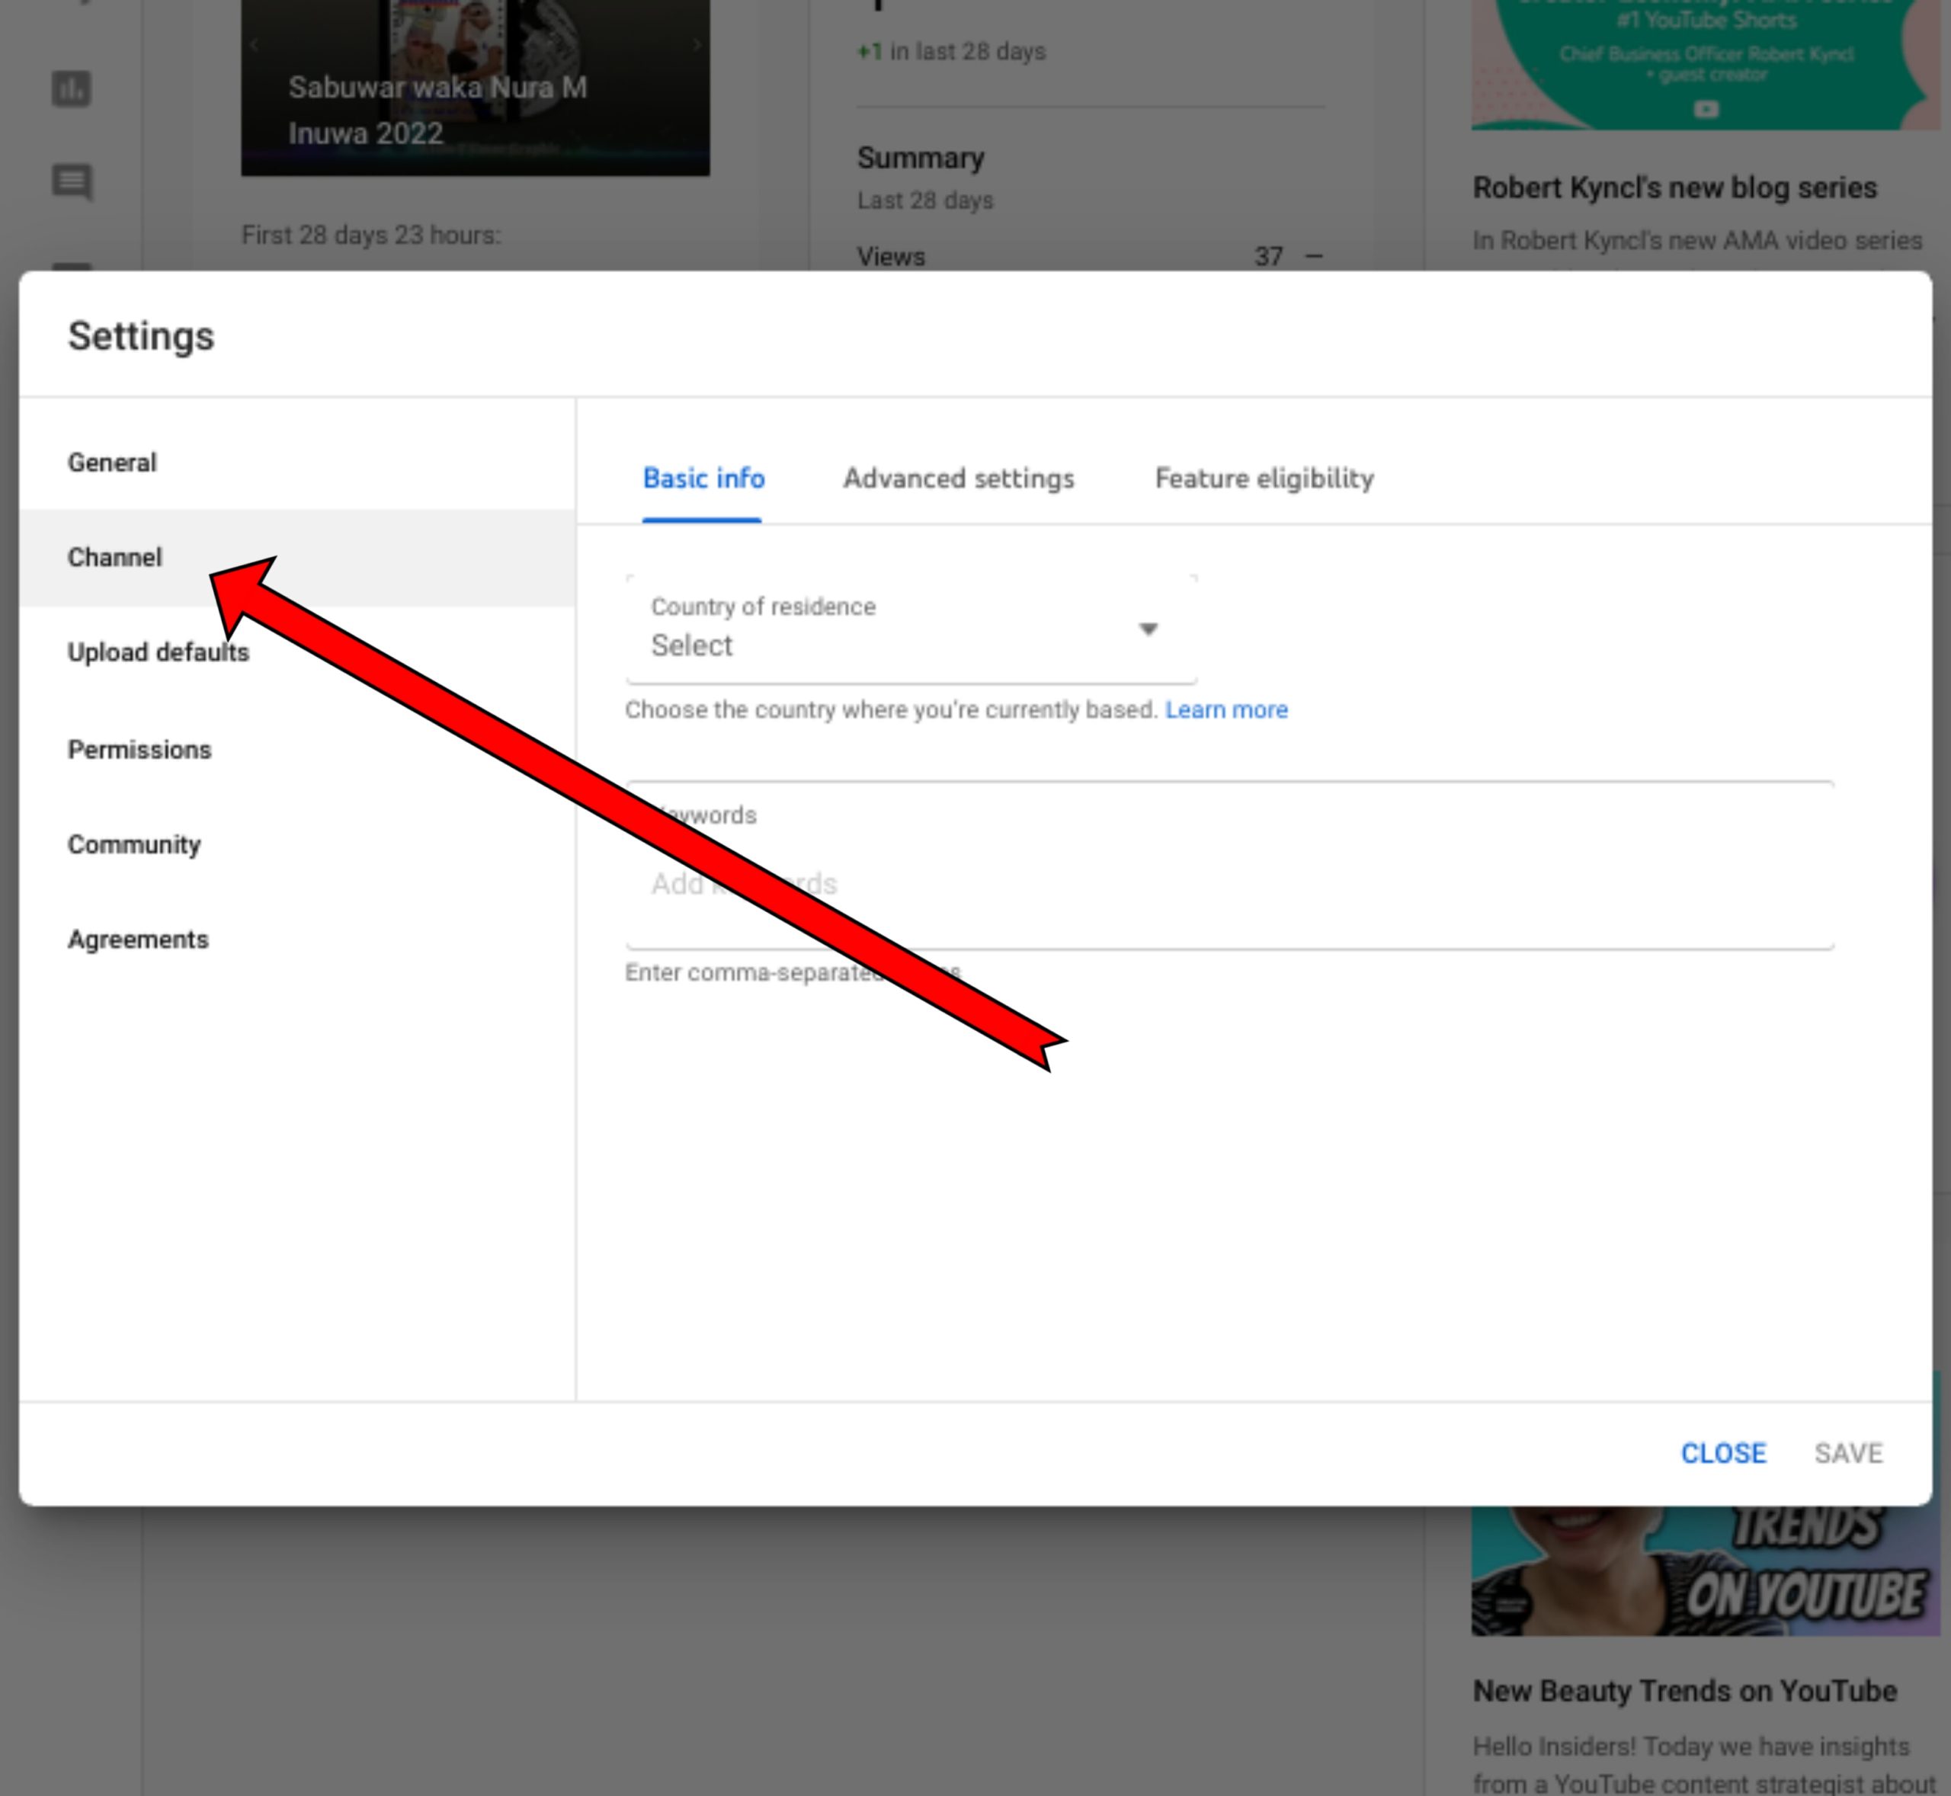Open the Country of residence dropdown arrow
The height and width of the screenshot is (1796, 1951).
(1148, 629)
